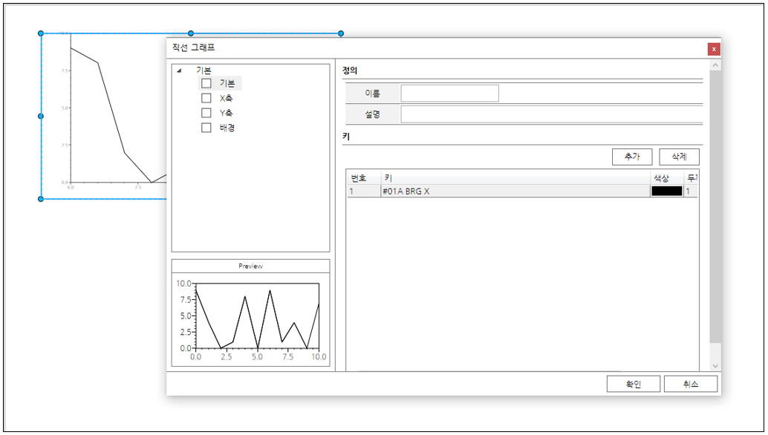Click the line graph in background canvas

coord(104,116)
